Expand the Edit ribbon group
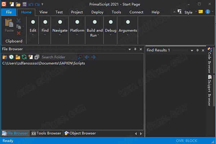Viewport: 216px width, 144px height. click(x=33, y=28)
